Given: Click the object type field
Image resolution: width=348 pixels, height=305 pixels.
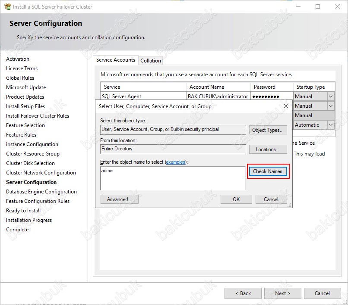Looking at the screenshot, I should pyautogui.click(x=173, y=130).
